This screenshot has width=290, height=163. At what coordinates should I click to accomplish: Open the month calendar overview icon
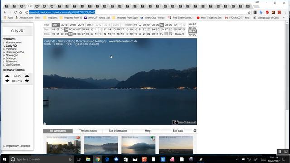pos(170,34)
